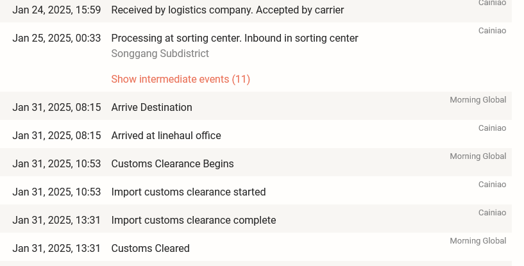Screen dimensions: 524x266
Task: Click Cainiao label beside linehaul office event
Action: [x=493, y=128]
